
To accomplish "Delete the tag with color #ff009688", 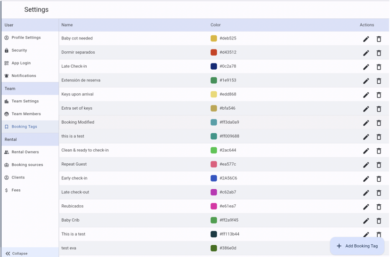I will 379,137.
